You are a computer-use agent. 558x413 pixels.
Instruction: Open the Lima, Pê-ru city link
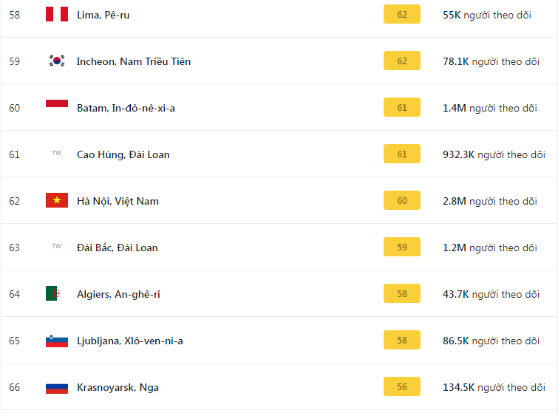103,15
